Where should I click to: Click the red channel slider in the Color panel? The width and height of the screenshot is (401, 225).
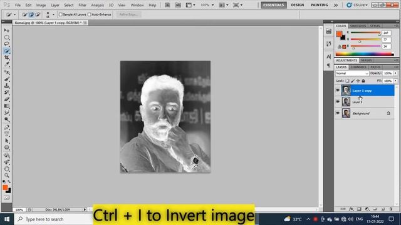[365, 32]
